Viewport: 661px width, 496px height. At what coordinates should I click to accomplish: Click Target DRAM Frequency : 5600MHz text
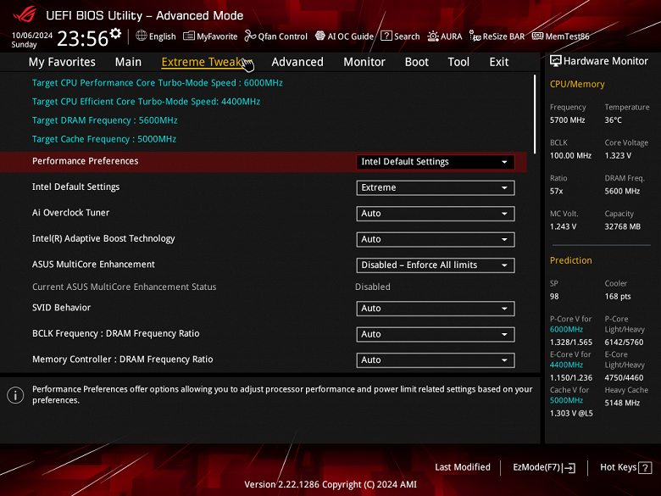click(x=105, y=120)
